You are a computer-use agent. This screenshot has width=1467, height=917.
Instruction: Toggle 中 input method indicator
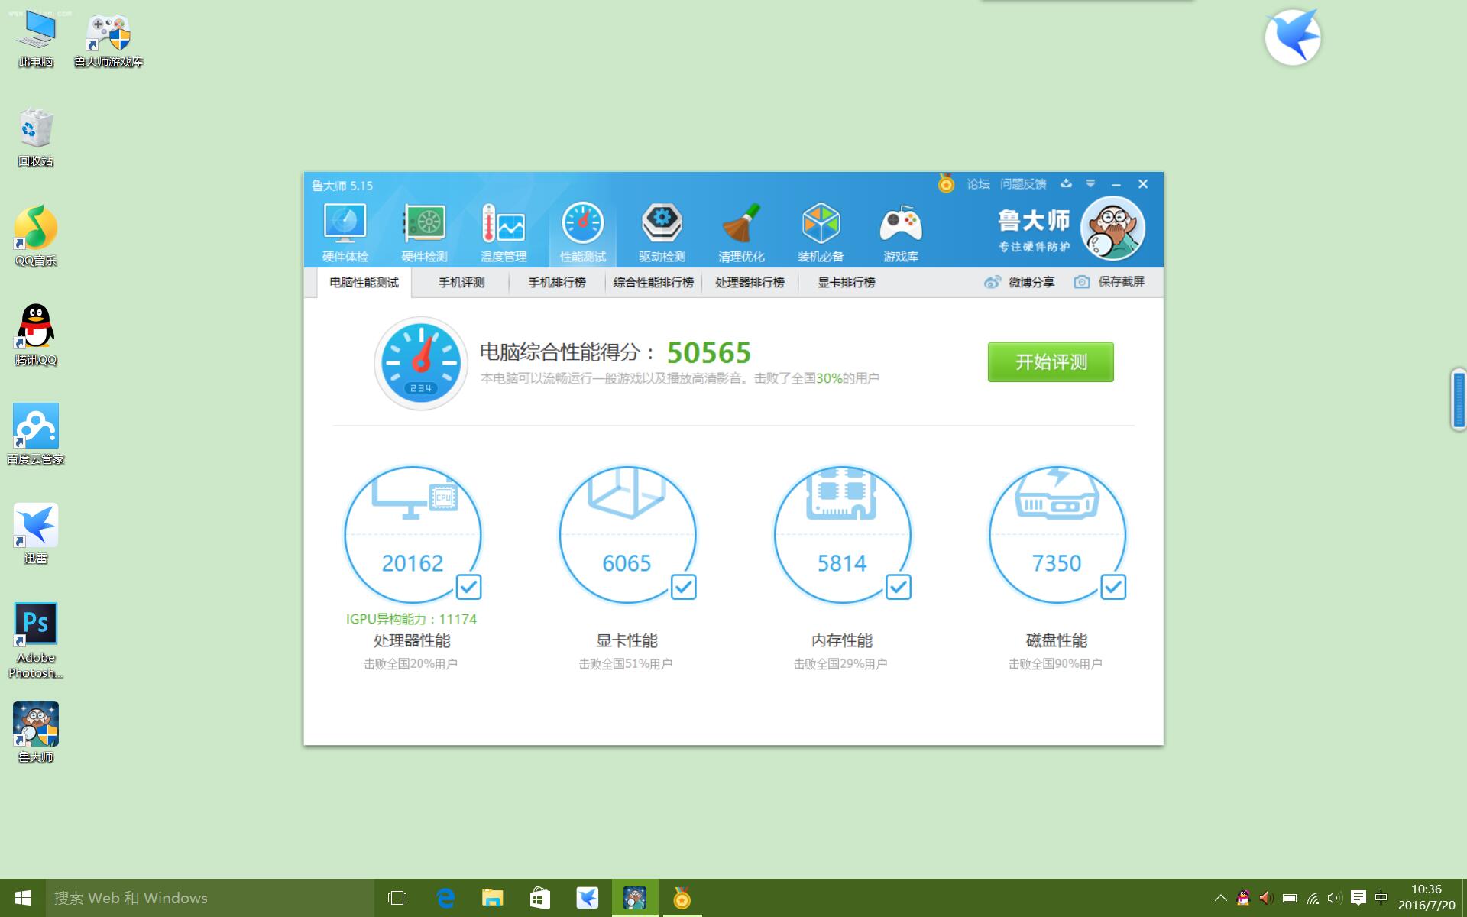pos(1381,898)
